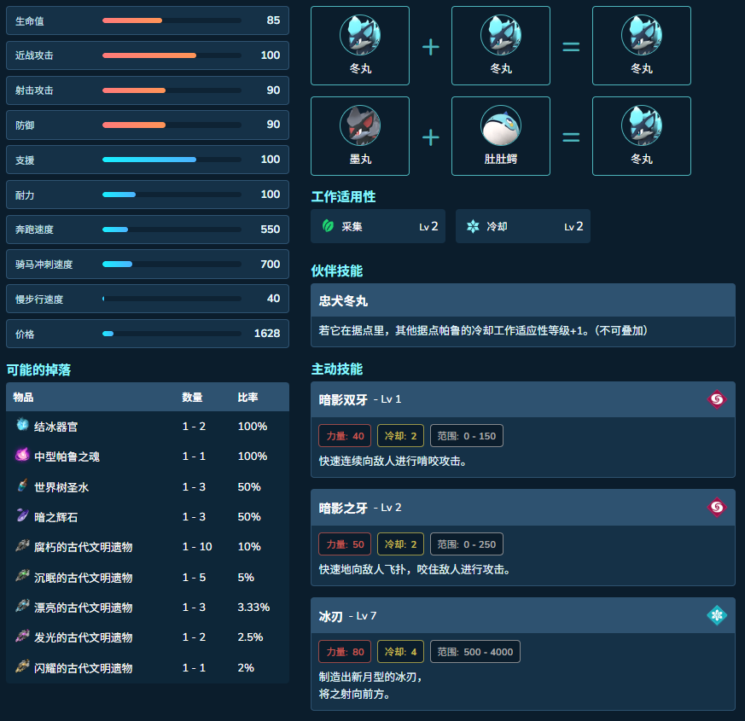Click the 工作适用性 section heading
The height and width of the screenshot is (721, 745).
[x=343, y=196]
